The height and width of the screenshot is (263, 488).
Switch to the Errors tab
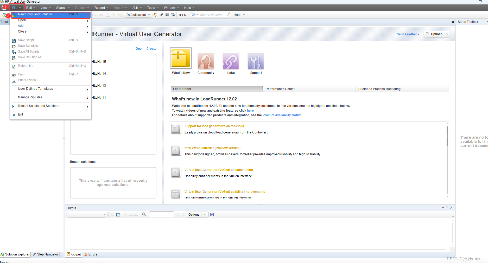tap(91, 254)
